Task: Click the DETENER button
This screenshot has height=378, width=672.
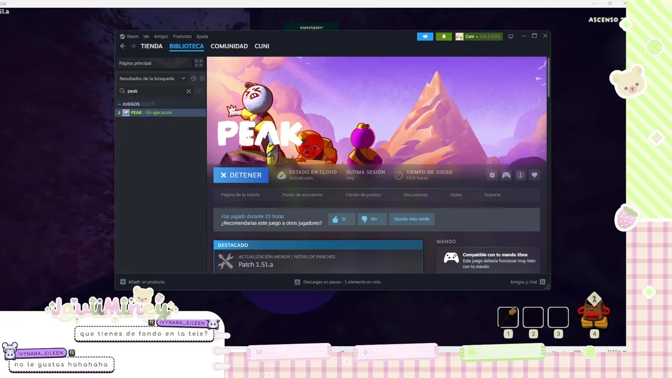Action: pyautogui.click(x=241, y=175)
